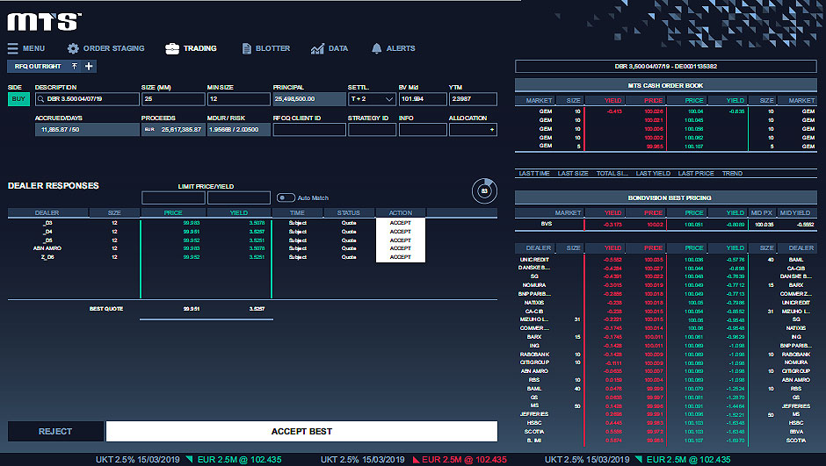Click the BVS row in Bondvision pricing
Screen dimensions: 826x466
tap(665, 224)
